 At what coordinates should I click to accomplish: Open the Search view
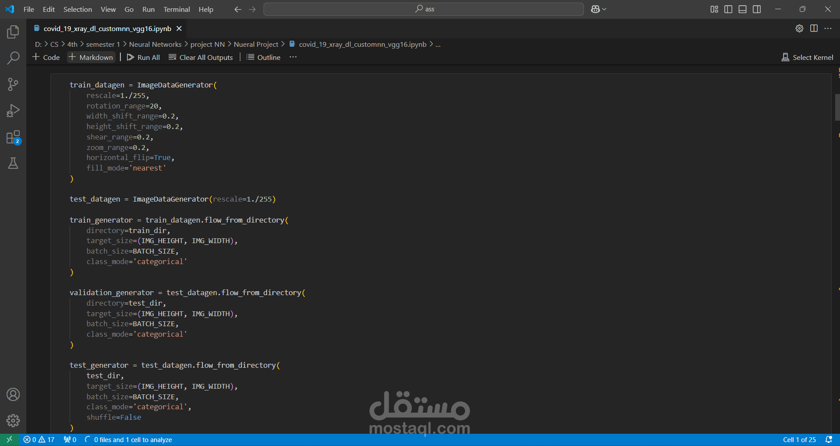coord(13,58)
